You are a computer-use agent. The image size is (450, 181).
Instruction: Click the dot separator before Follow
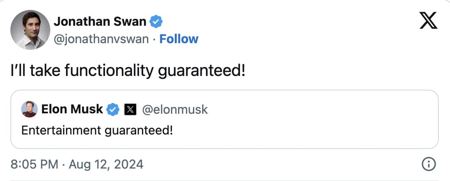tap(154, 39)
